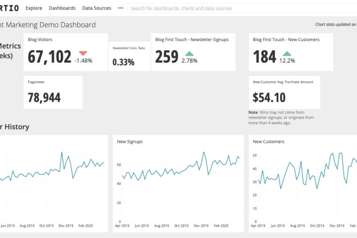
Task: Click the Chartio logo
Action: tap(9, 8)
